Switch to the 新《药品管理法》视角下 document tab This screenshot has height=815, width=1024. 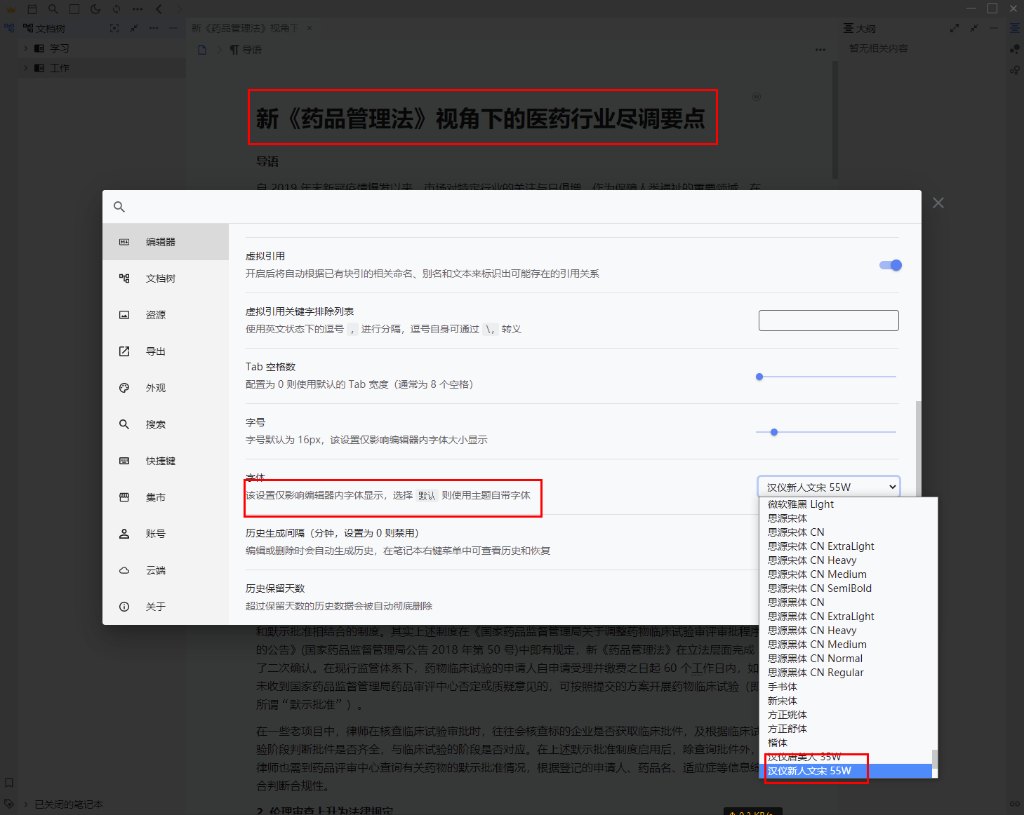click(x=245, y=28)
